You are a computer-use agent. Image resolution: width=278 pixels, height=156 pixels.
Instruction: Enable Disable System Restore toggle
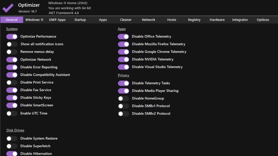(x=12, y=139)
